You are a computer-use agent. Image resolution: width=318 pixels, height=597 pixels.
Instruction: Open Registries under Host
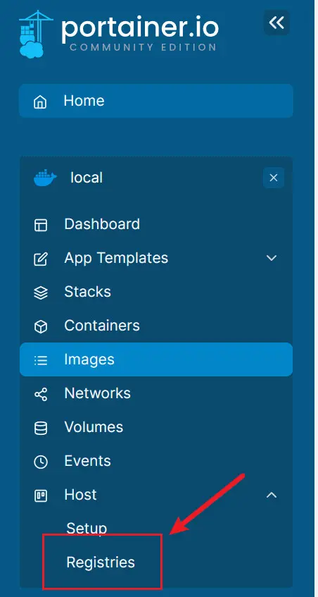point(101,562)
